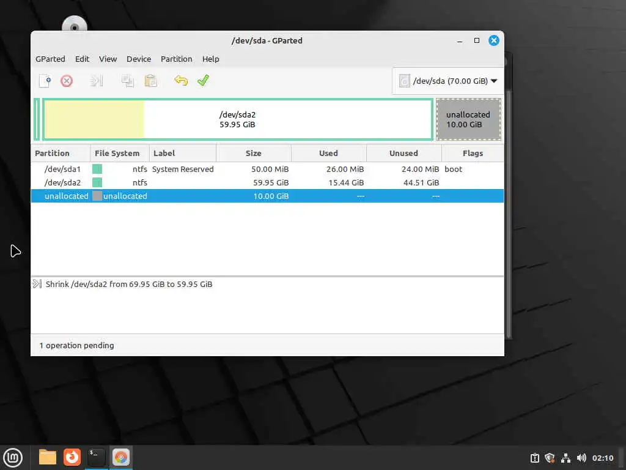Close the GParted window
Screen dimensions: 626x470
(x=494, y=41)
